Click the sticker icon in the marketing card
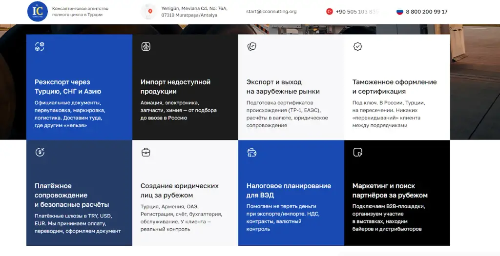Image resolution: width=500 pixels, height=256 pixels. [x=358, y=152]
